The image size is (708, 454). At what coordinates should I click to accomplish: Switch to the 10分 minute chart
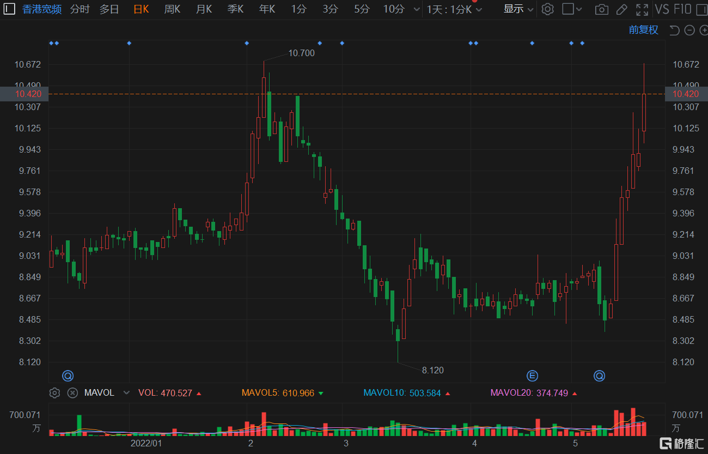point(394,9)
